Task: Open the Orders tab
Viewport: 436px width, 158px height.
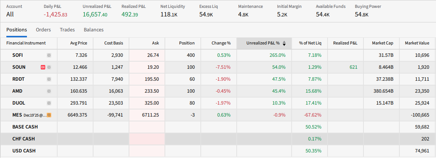Action: [x=43, y=30]
